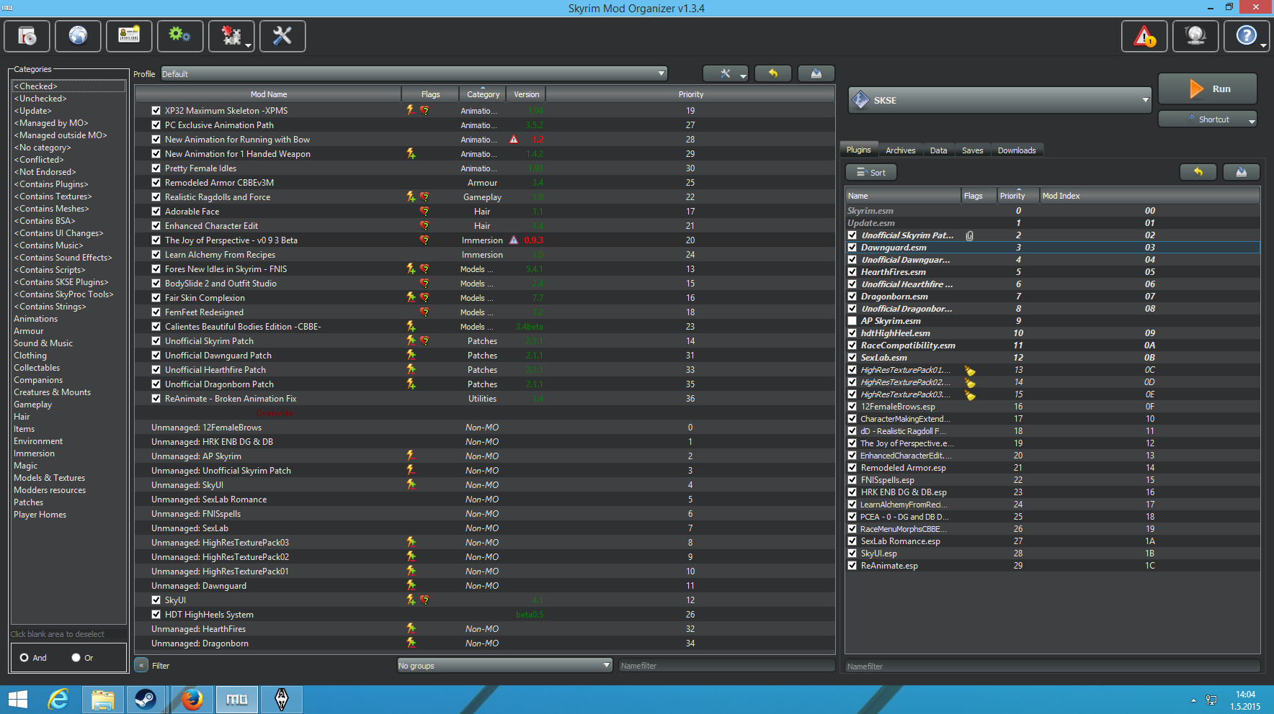The image size is (1274, 714).
Task: Switch to the Archives tab
Action: (901, 150)
